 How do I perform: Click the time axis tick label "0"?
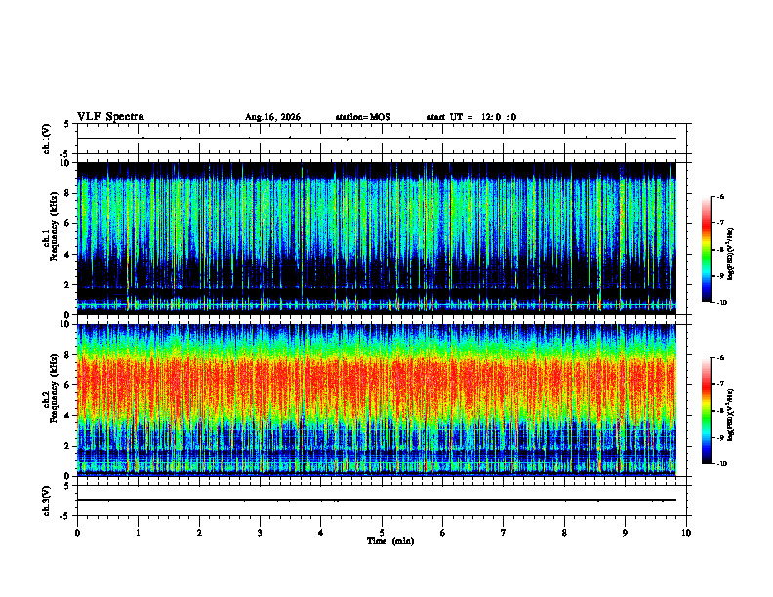pos(77,533)
